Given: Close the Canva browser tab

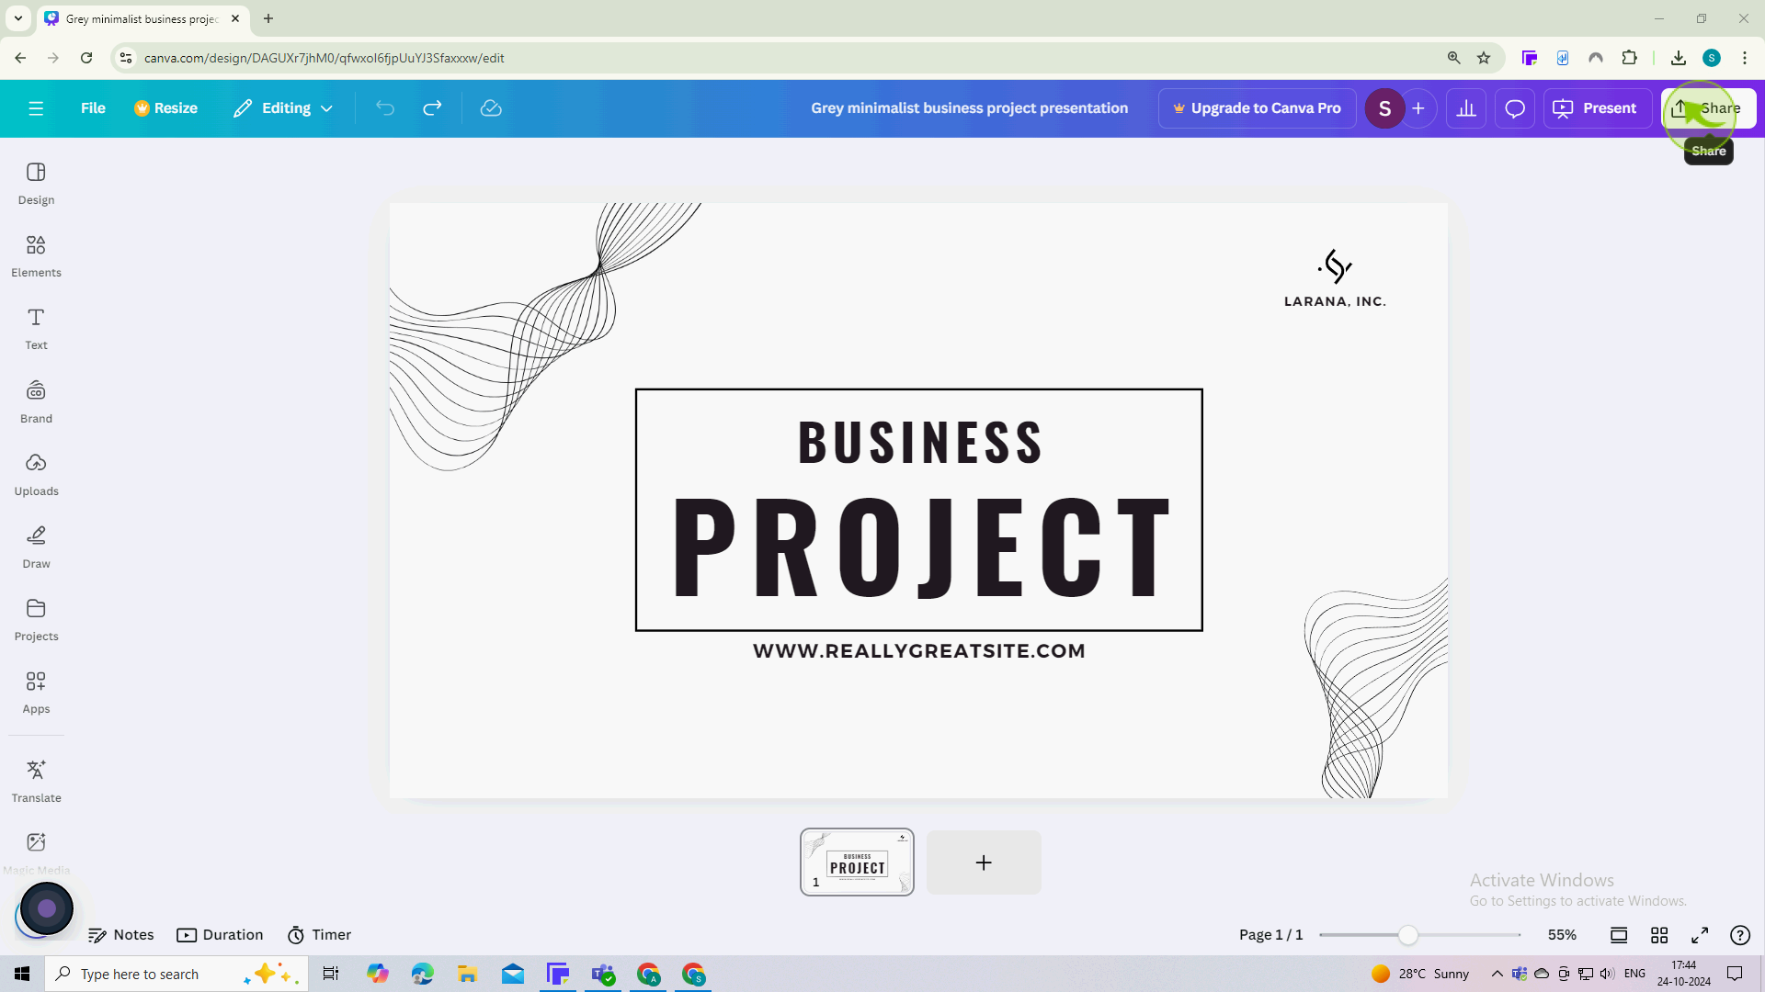Looking at the screenshot, I should pos(235,18).
